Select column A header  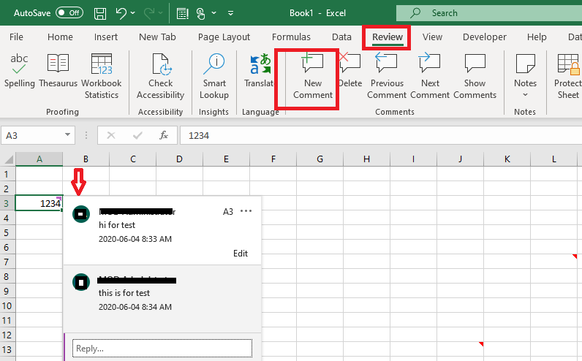39,159
